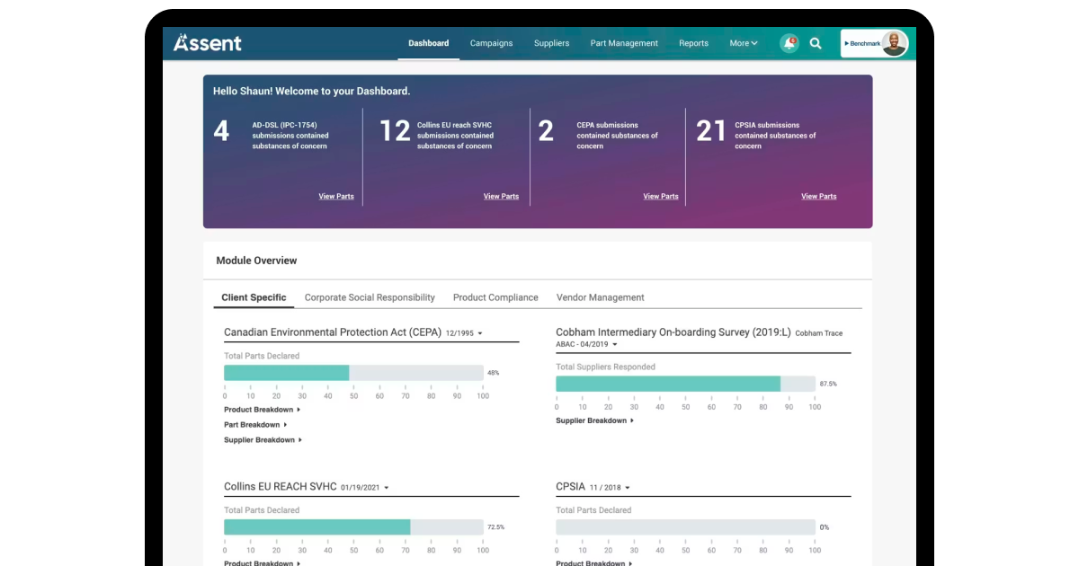Click the Cobham Intermediary On-boarding Survey heading
The width and height of the screenshot is (1079, 566).
(673, 332)
